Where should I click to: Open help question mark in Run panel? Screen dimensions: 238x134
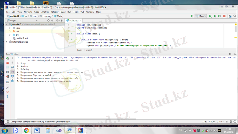(7, 97)
